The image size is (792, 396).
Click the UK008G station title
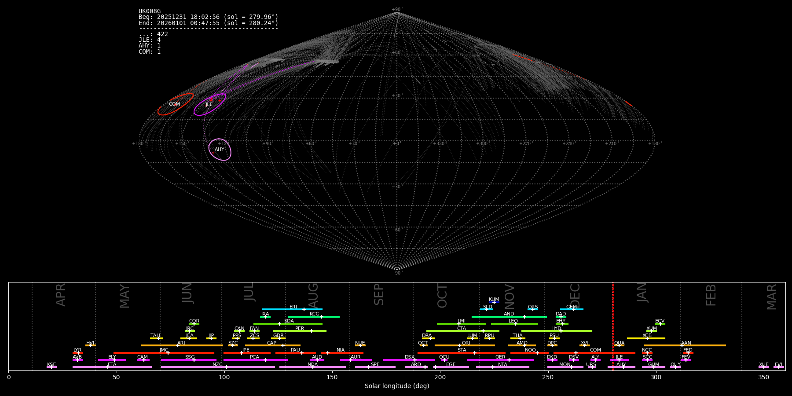[150, 11]
